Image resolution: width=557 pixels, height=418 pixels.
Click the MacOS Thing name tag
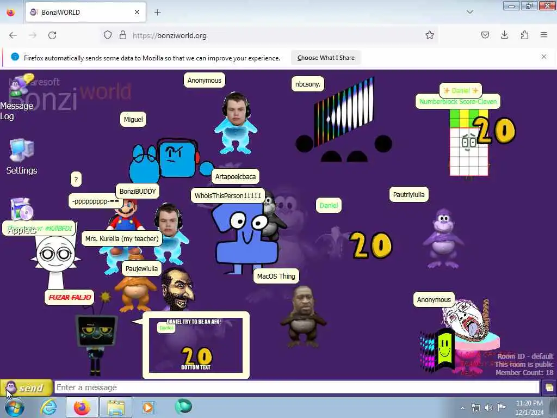[x=276, y=276]
